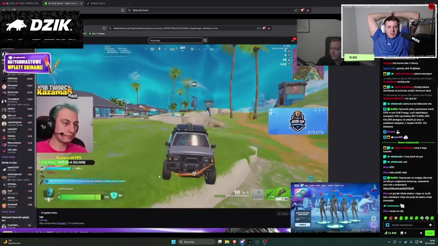Screen dimensions: 438x246
Task: Open Brave browser from taskbar
Action: [x=234, y=242]
